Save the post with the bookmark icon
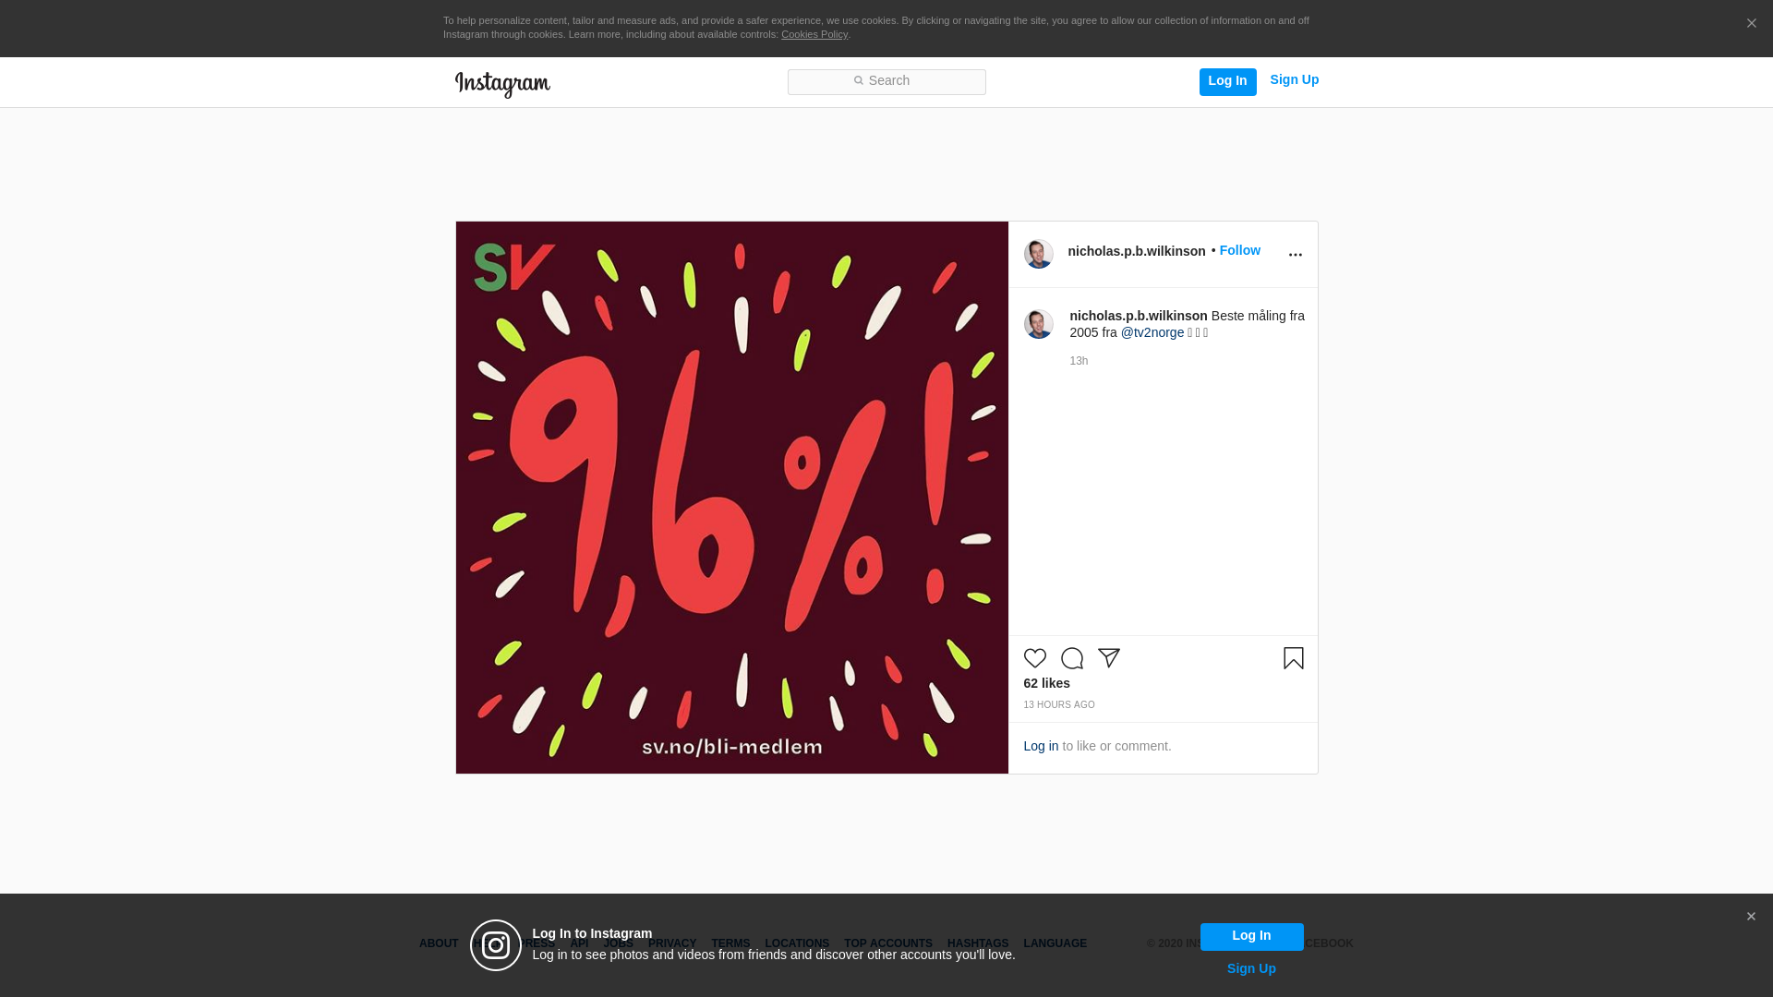This screenshot has width=1773, height=997. 1293,658
